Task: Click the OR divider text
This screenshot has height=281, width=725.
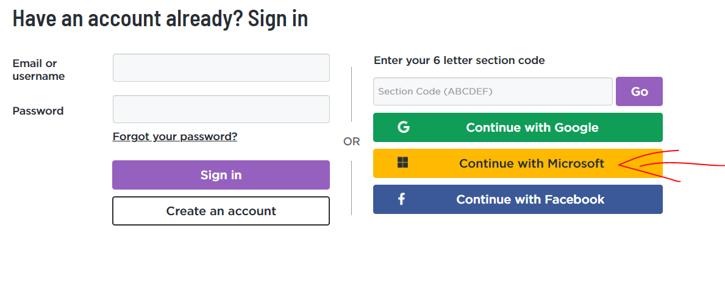Action: [351, 141]
